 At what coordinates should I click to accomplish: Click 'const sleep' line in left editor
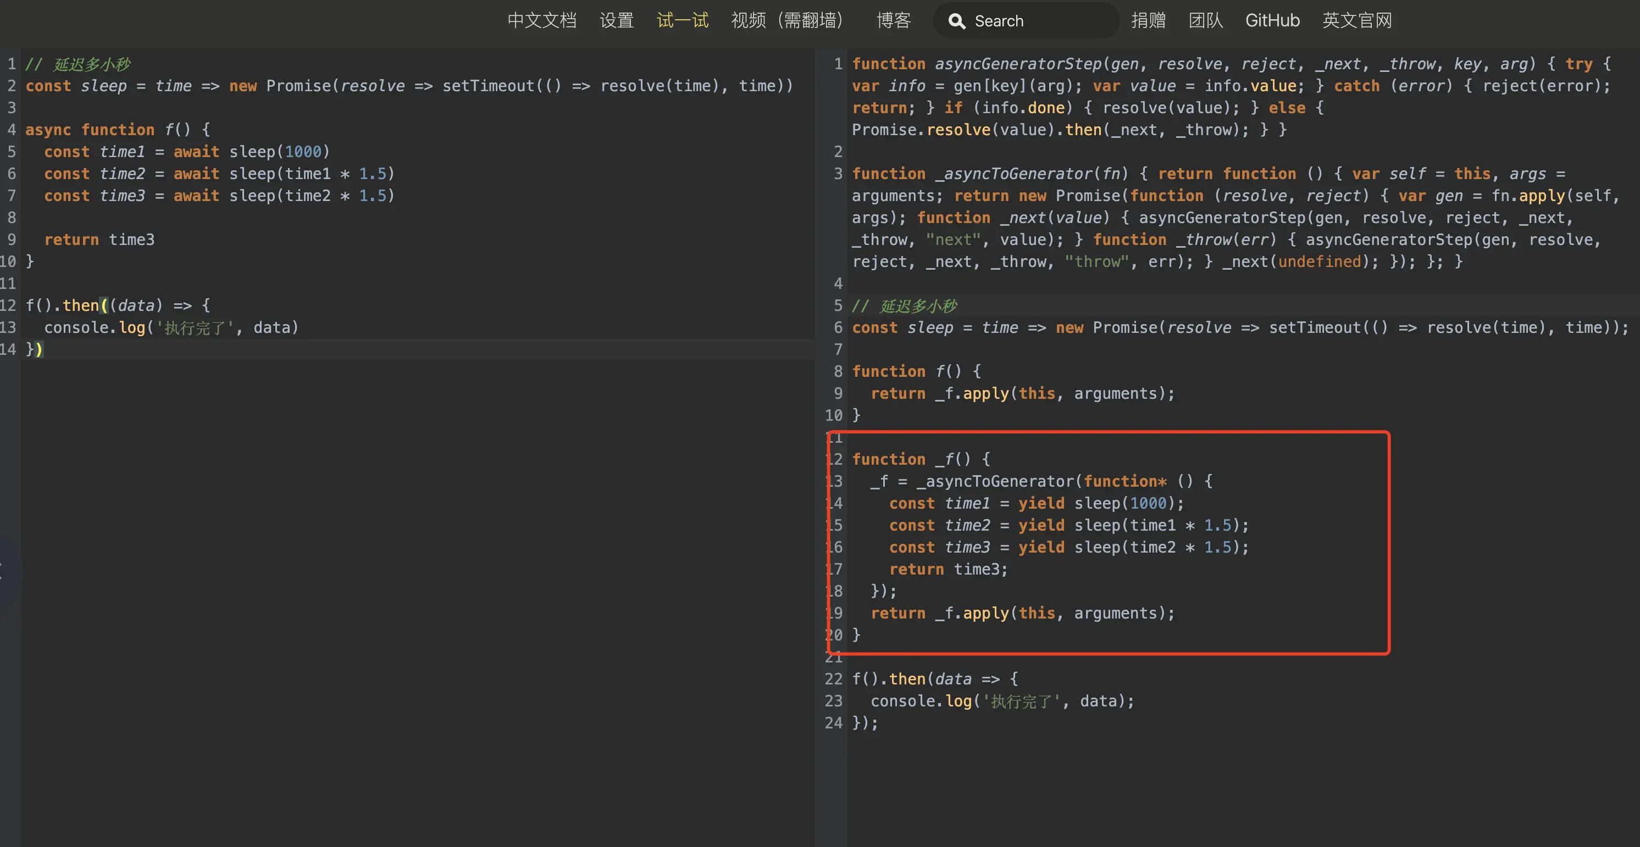(x=76, y=86)
